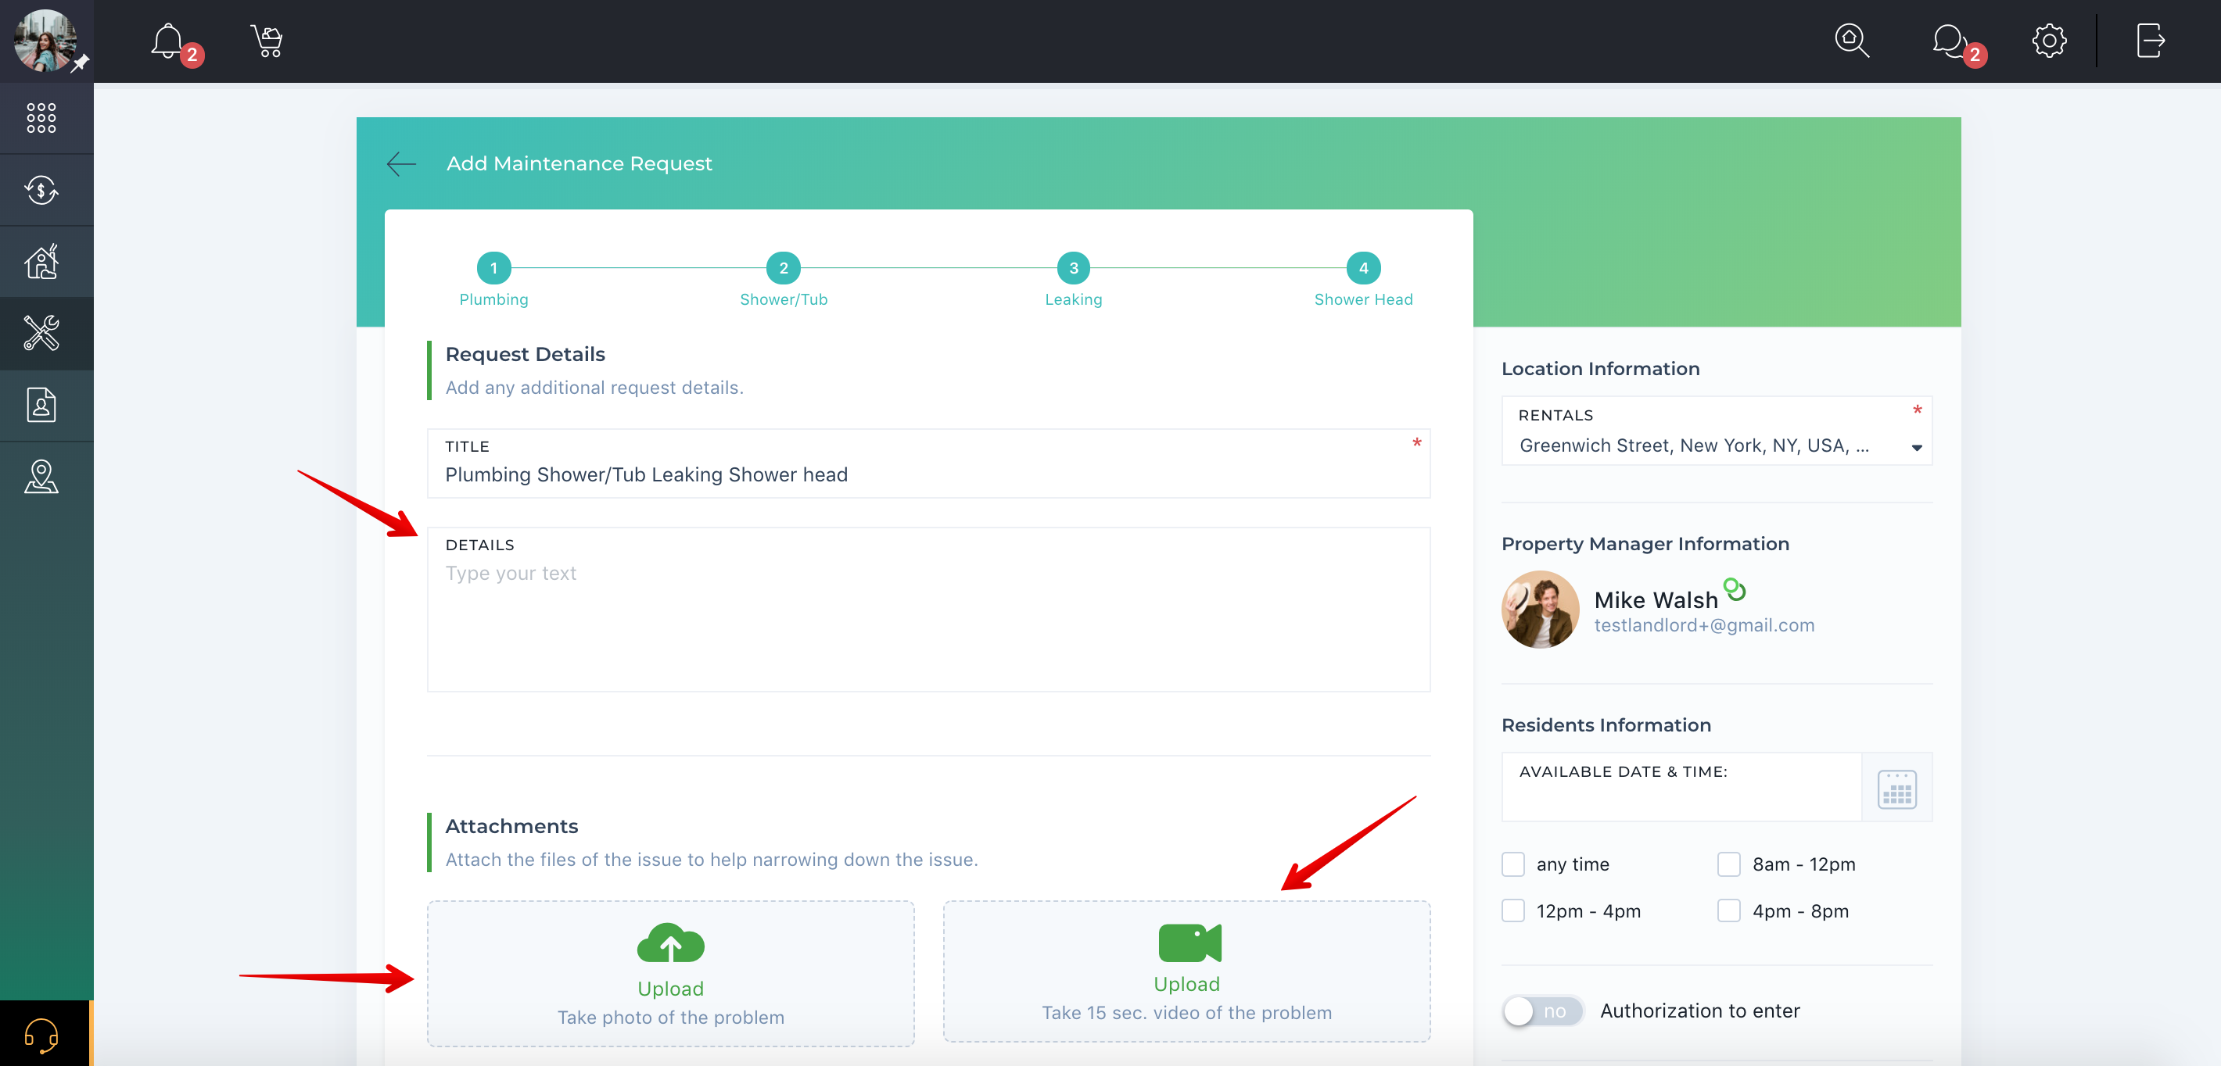Toggle Authorization to enter switch
Viewport: 2221px width, 1066px height.
pos(1542,1011)
